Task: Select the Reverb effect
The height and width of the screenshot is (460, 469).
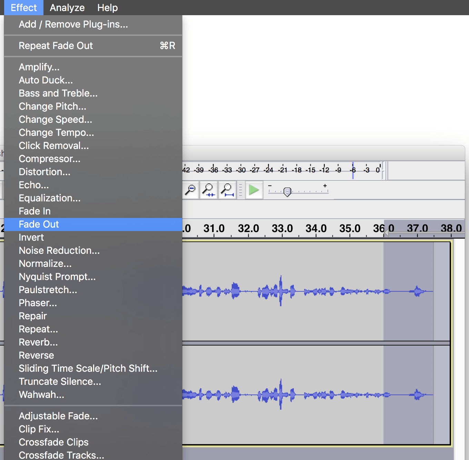Action: (38, 342)
